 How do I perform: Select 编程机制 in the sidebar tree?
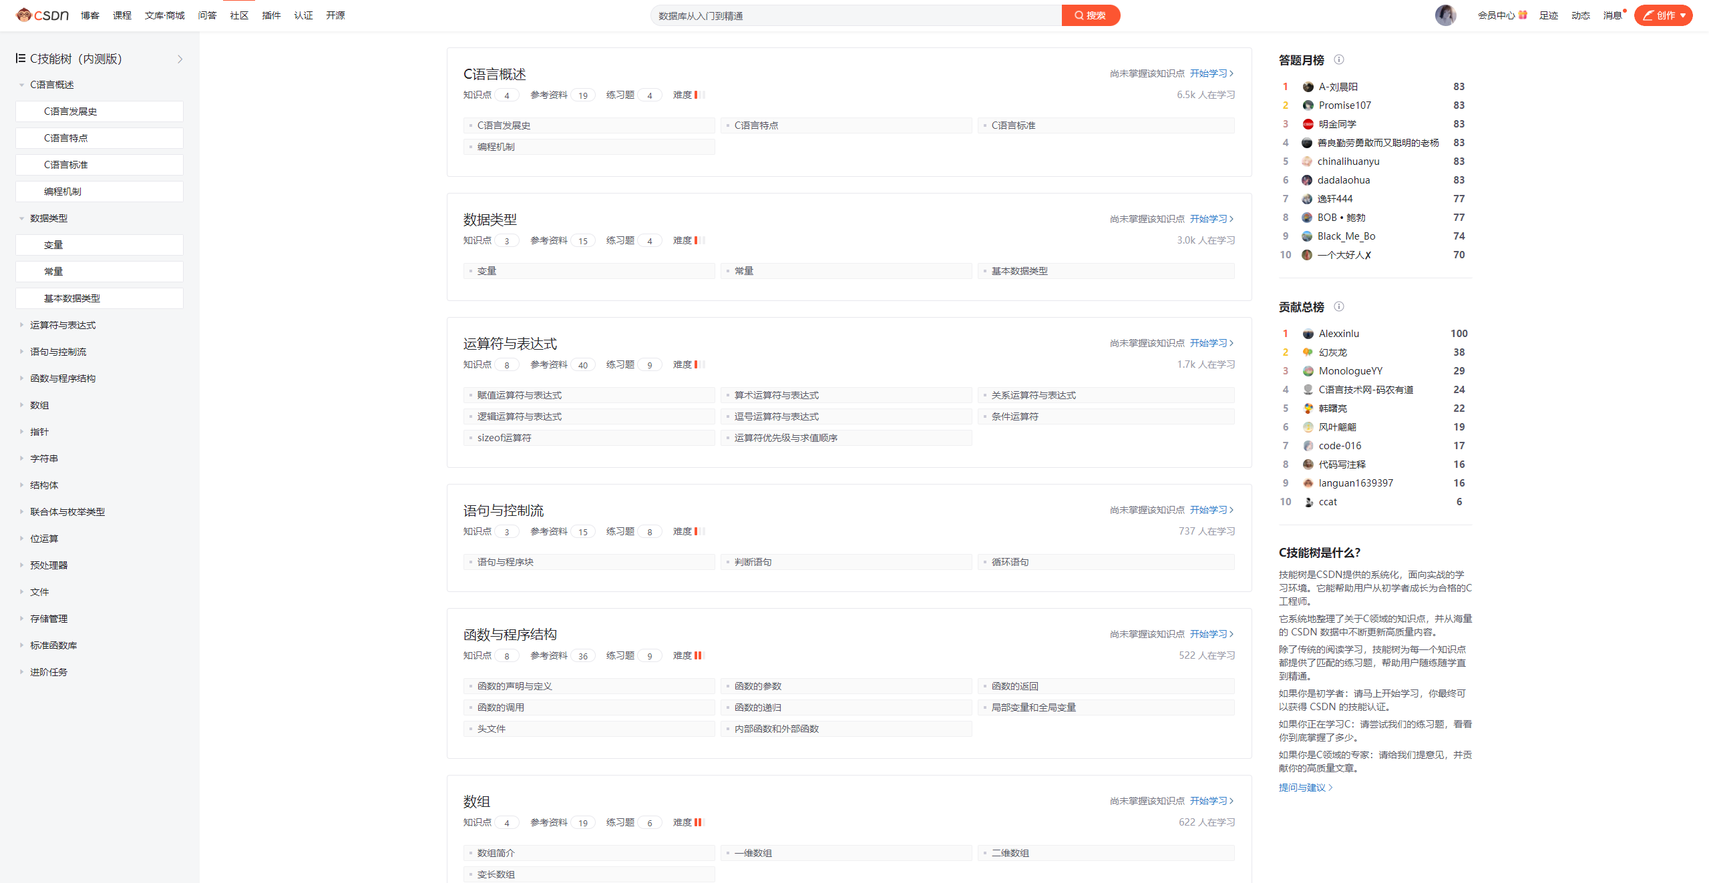(100, 192)
